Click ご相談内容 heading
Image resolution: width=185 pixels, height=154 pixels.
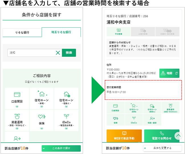(42, 76)
